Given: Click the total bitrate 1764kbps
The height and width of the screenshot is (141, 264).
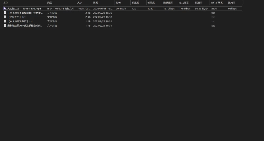Looking at the screenshot, I should click(185, 9).
